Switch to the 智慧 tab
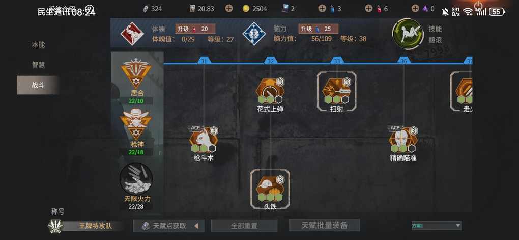This screenshot has height=240, width=519. click(38, 65)
